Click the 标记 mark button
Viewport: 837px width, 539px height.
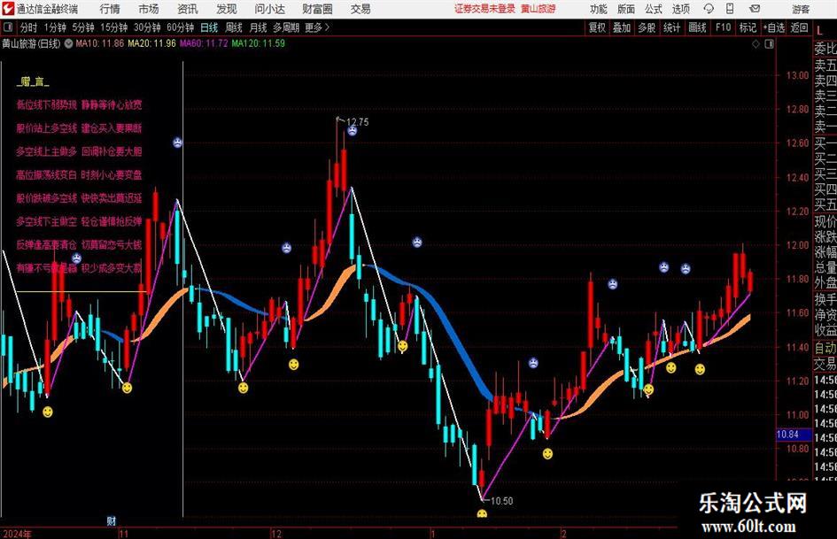click(x=748, y=27)
